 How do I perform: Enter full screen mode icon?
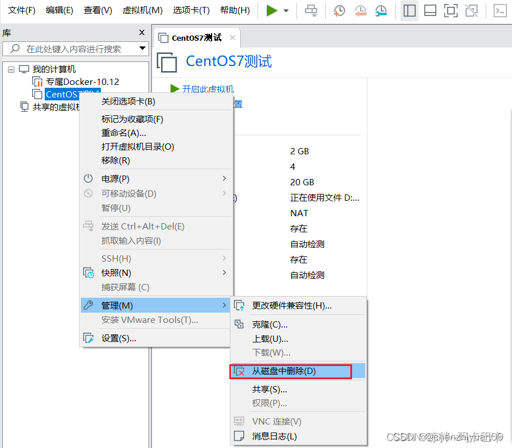click(451, 11)
